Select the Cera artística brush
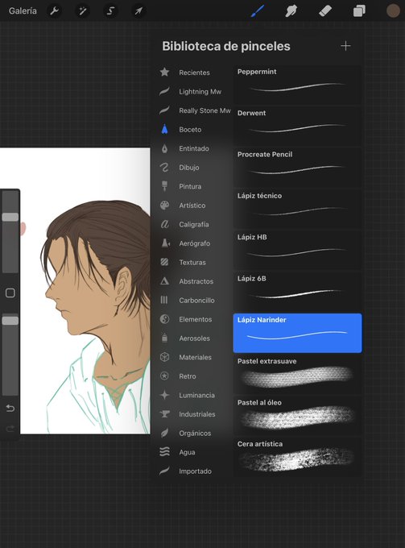 297,457
